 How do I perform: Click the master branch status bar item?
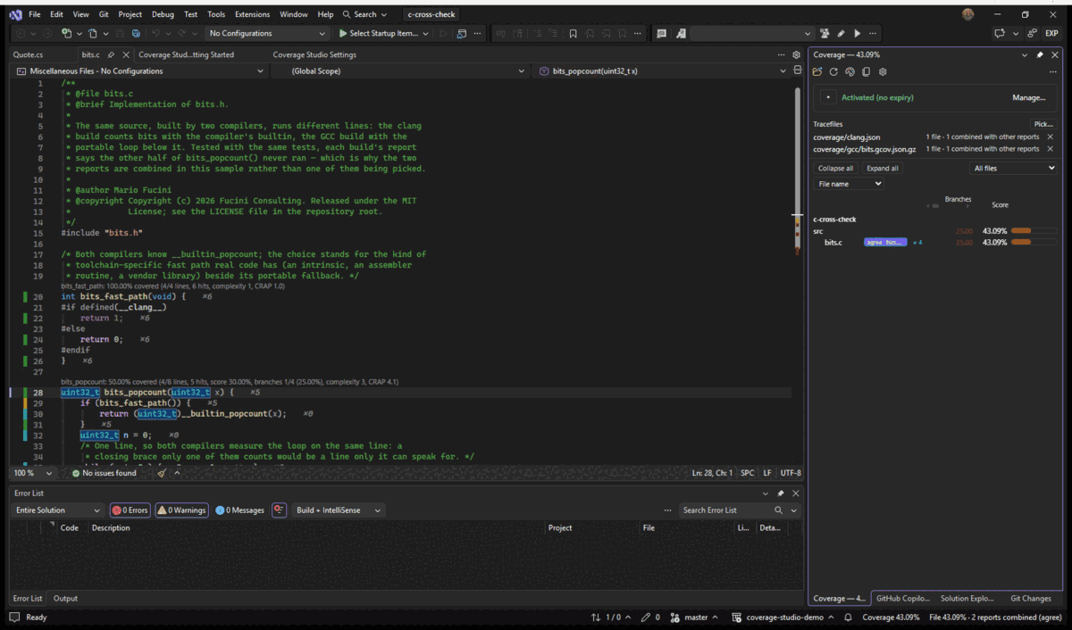coord(696,618)
